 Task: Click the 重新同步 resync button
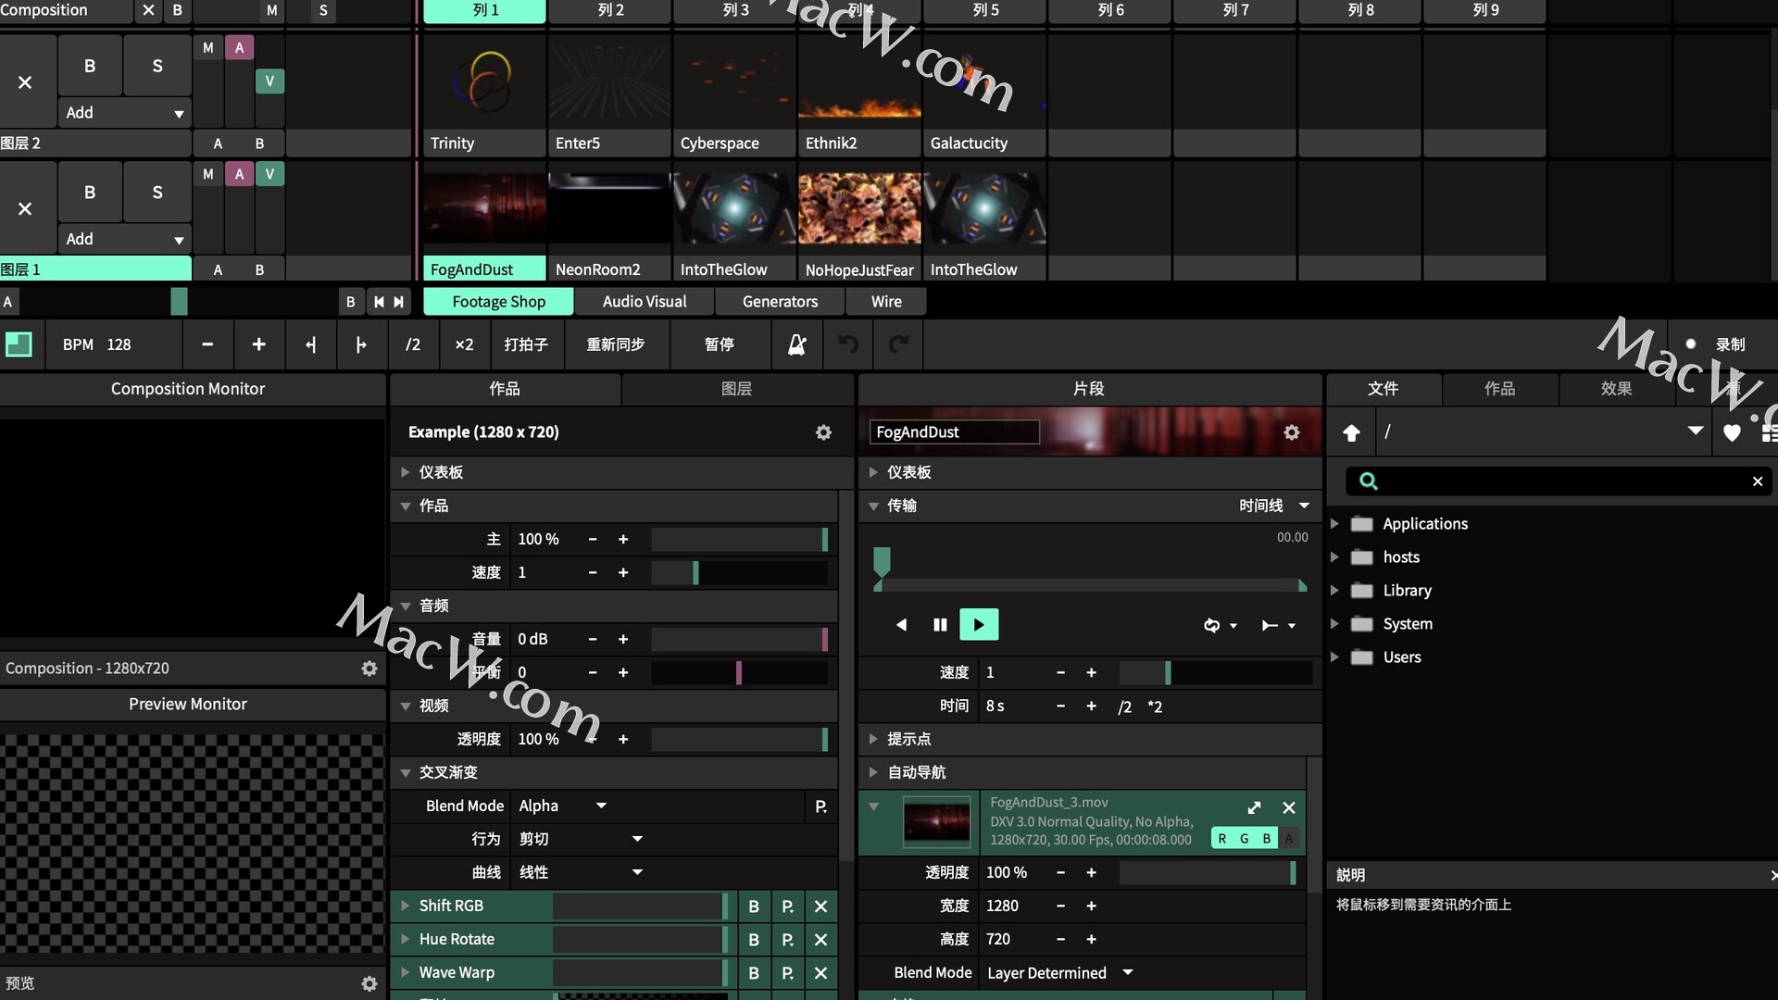pos(615,344)
